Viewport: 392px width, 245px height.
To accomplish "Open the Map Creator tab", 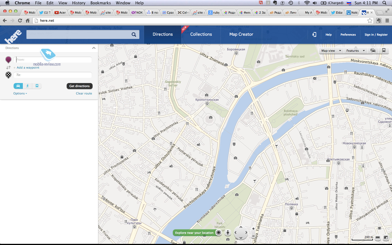I will 241,34.
